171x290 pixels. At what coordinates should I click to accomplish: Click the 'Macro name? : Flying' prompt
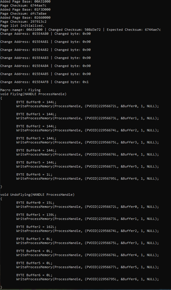point(20,90)
